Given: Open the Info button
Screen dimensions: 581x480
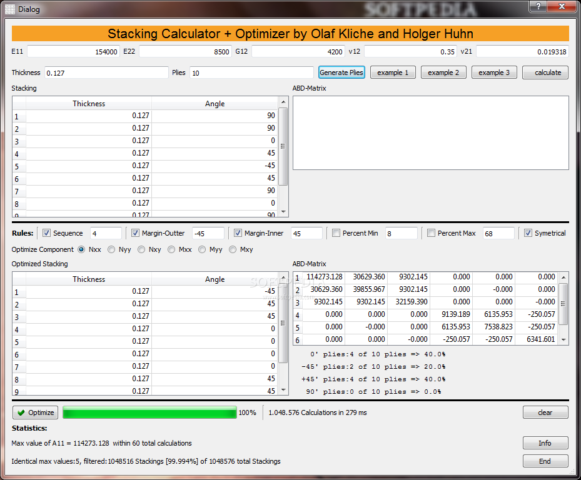Looking at the screenshot, I should [x=545, y=443].
